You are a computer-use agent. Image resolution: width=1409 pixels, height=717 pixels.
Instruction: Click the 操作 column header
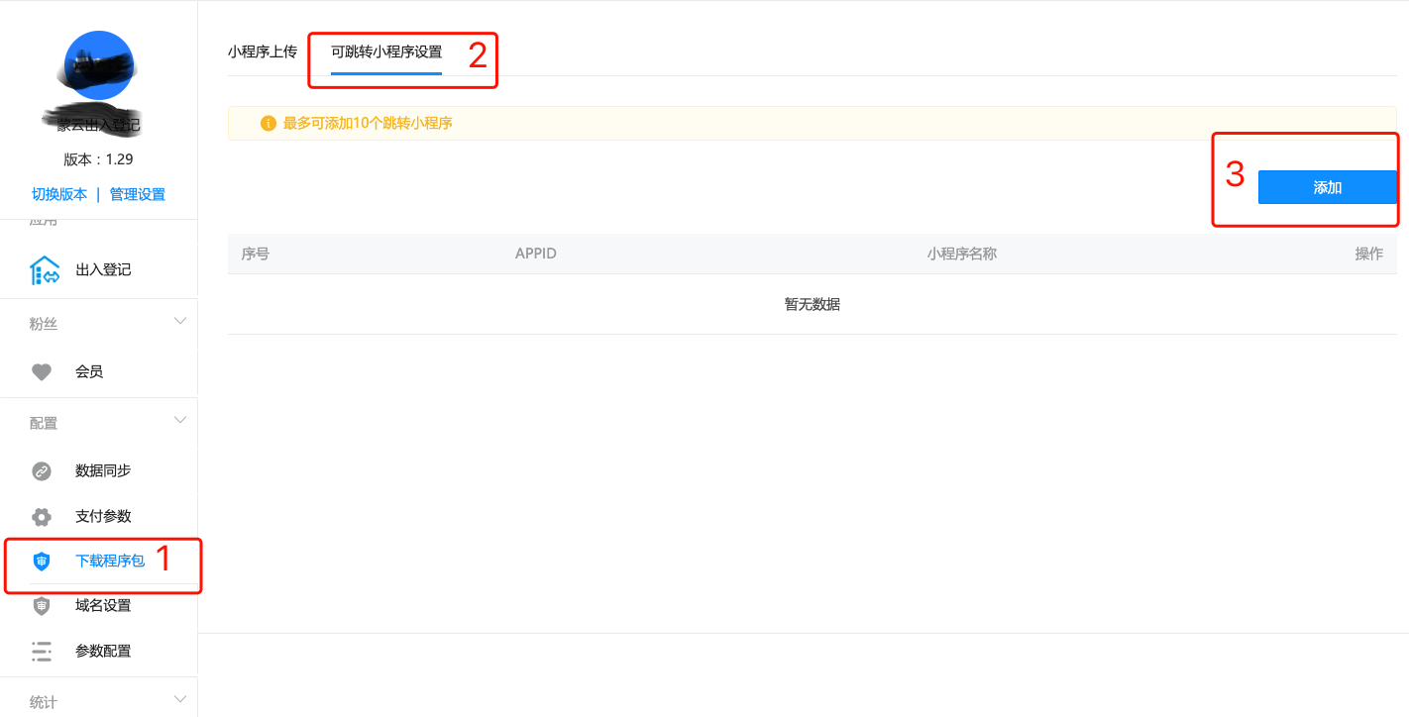[1369, 255]
